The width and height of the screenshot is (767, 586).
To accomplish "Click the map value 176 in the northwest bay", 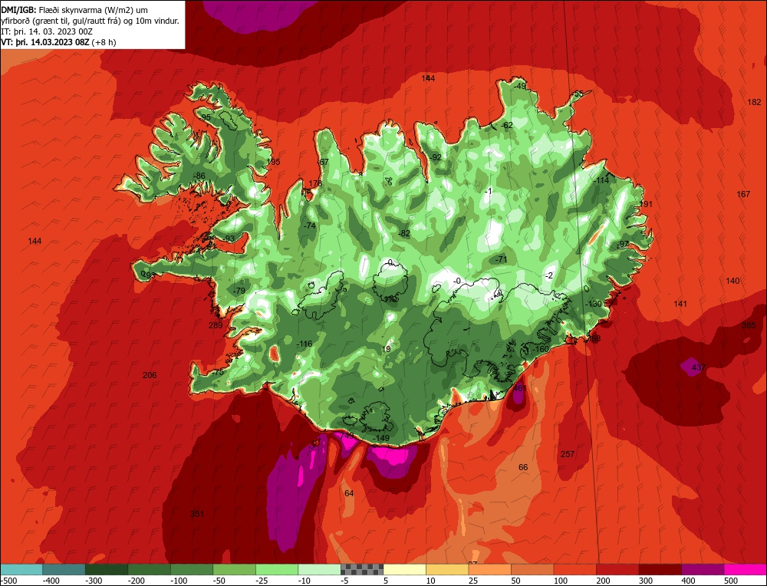I will (x=315, y=184).
